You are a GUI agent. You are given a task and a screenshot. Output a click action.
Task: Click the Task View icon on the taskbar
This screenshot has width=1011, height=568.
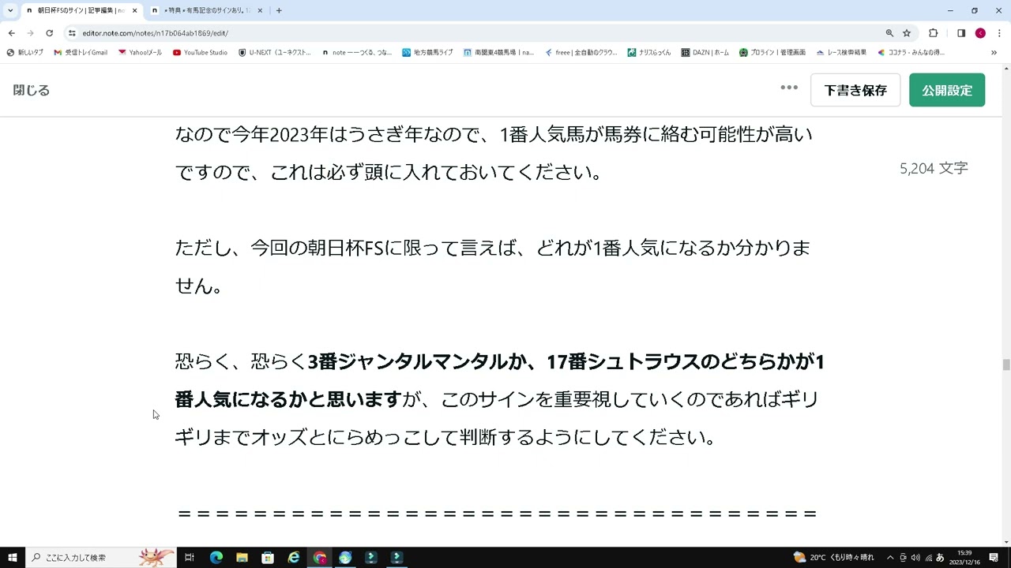pos(189,558)
